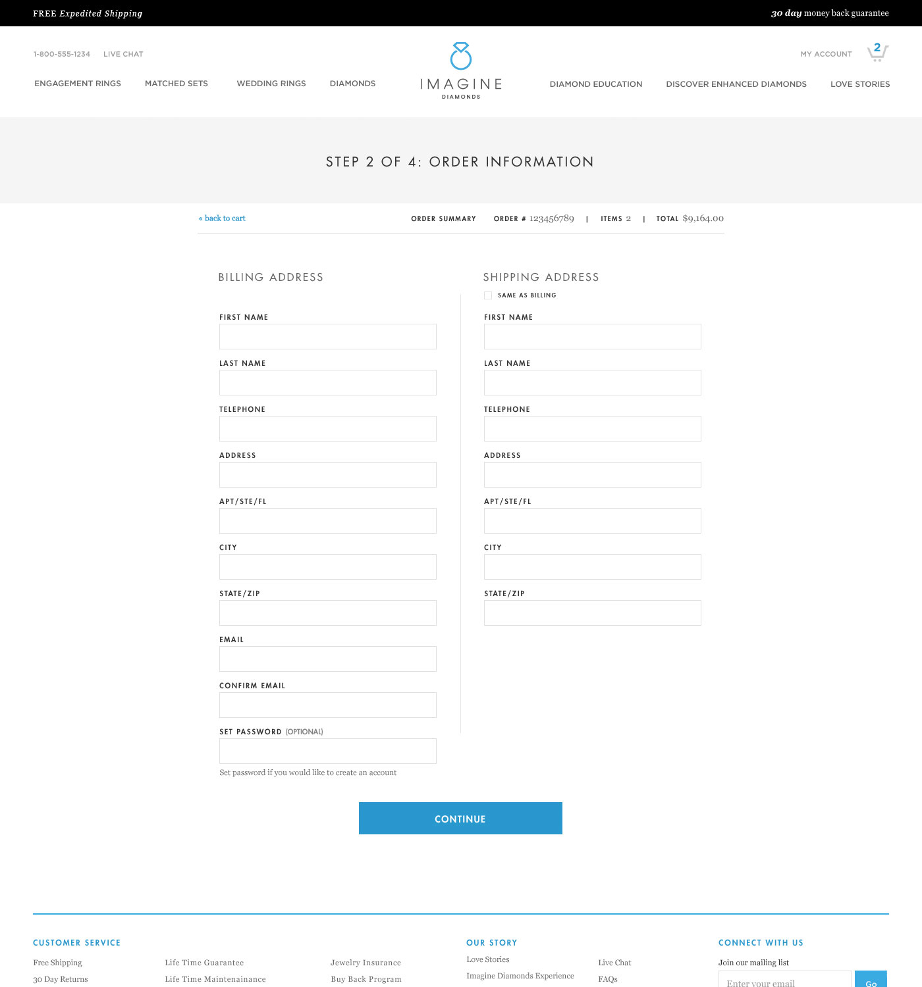
Task: Focus the billing City field
Action: [328, 567]
